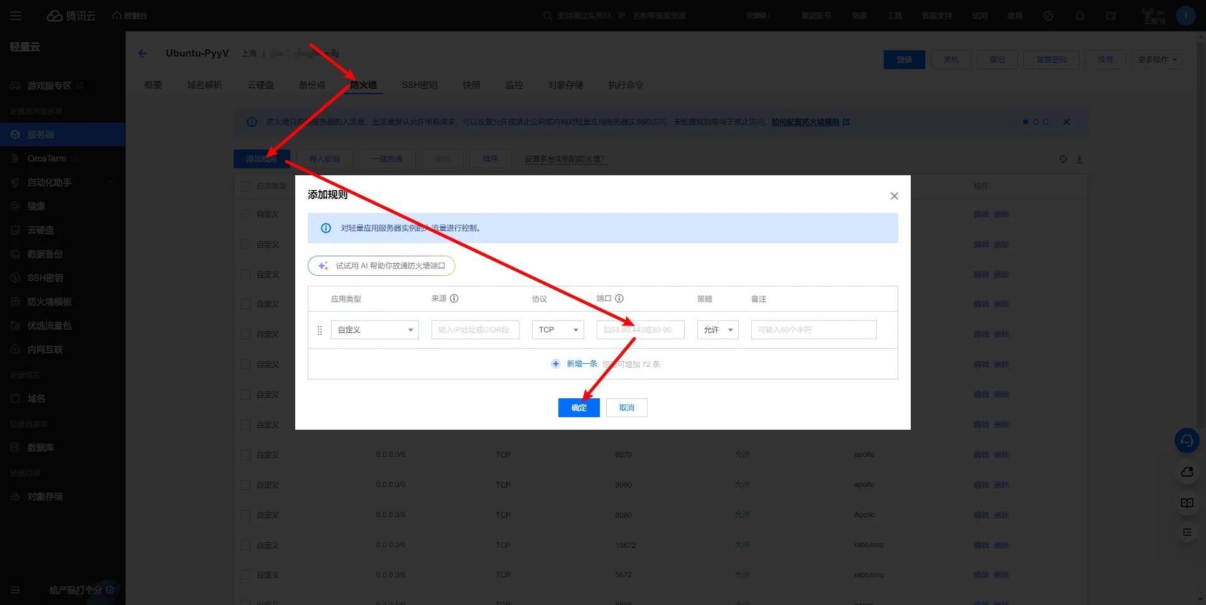The width and height of the screenshot is (1206, 605).
Task: Click the 一键放通 button
Action: 388,159
